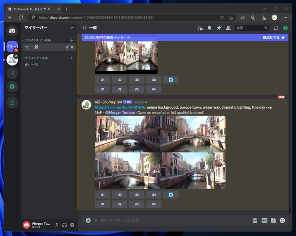
Task: Toggle microphone mute in user panel
Action: (57, 225)
